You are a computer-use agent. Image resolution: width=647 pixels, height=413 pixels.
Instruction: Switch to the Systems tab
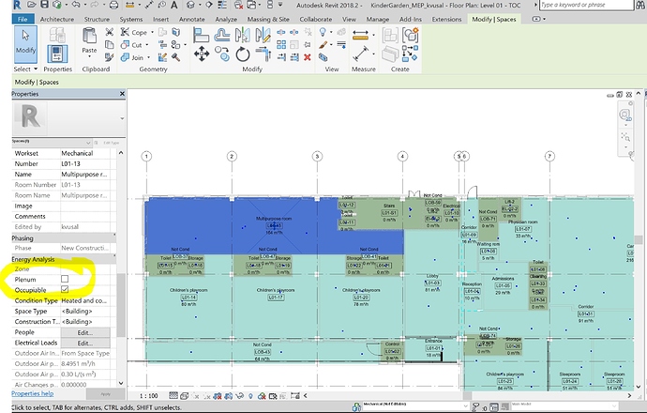click(130, 19)
